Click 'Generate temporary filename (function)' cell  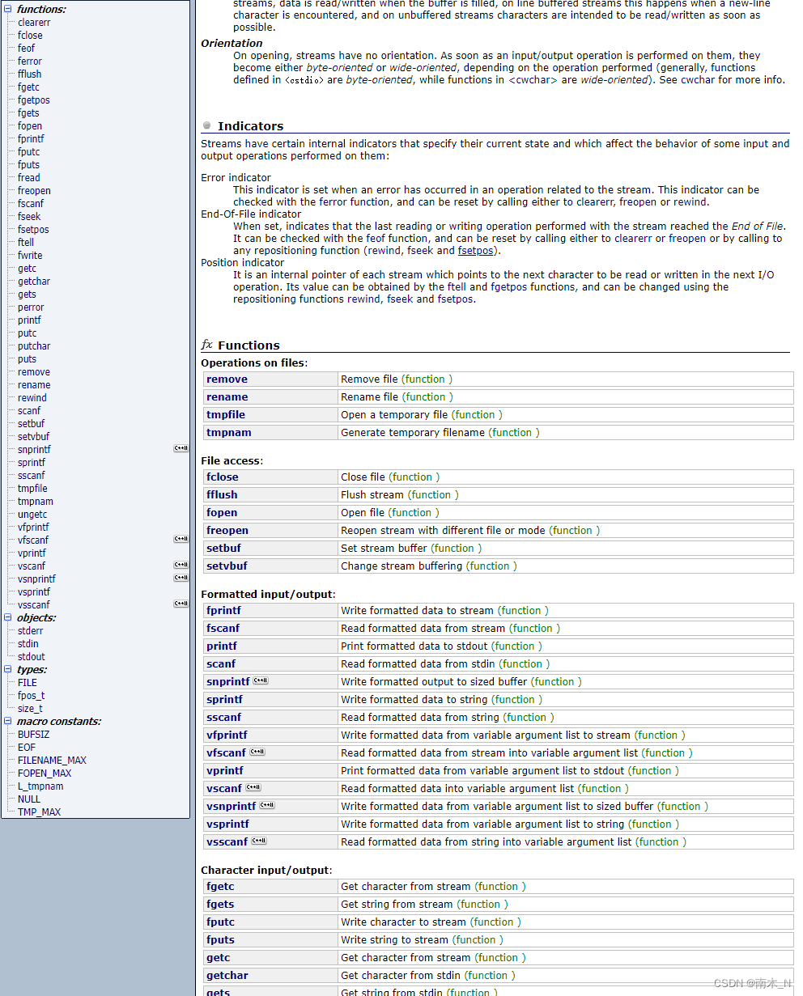[x=566, y=433]
